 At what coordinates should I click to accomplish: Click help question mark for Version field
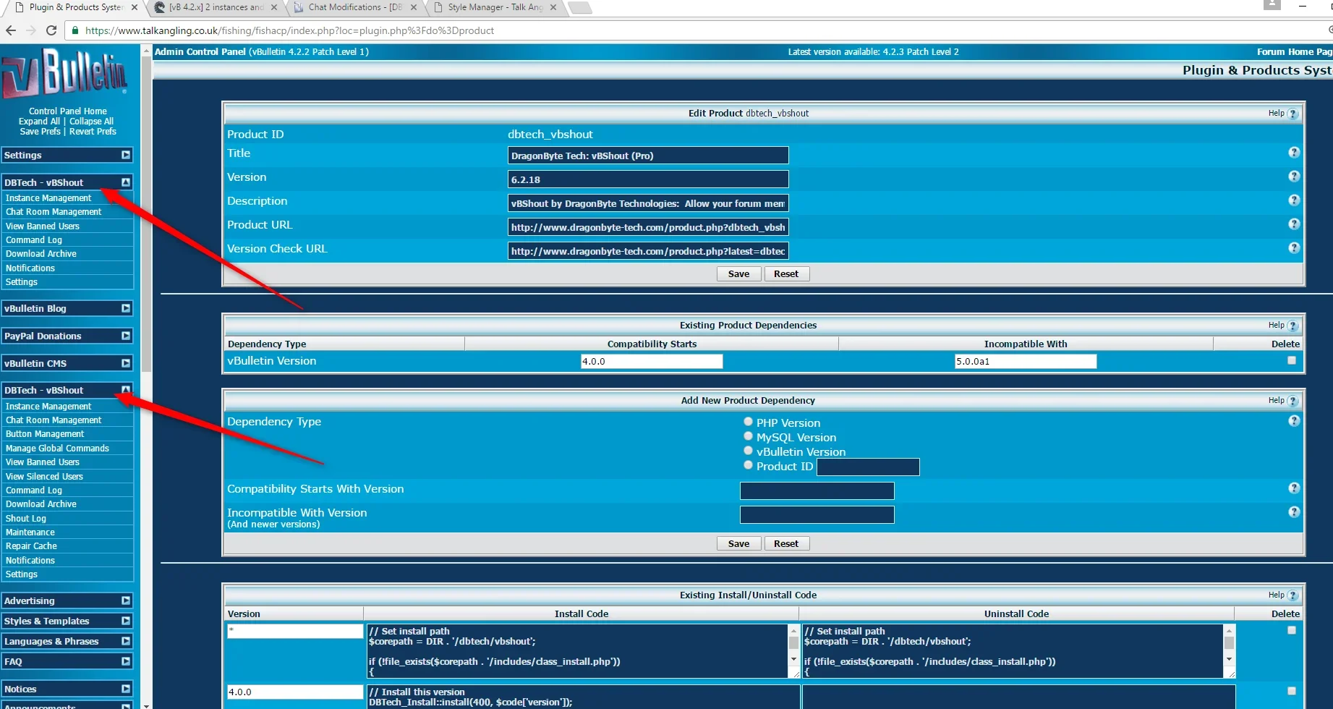click(1294, 177)
